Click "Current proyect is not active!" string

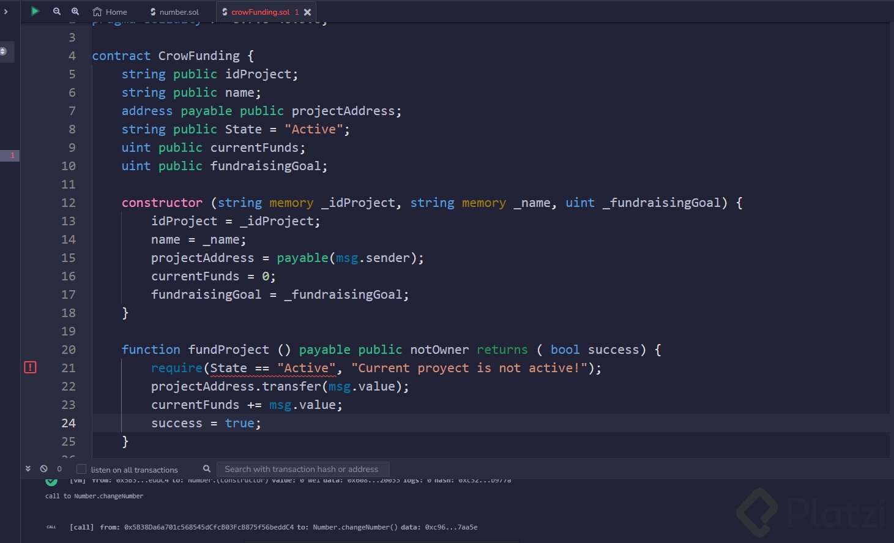point(469,368)
